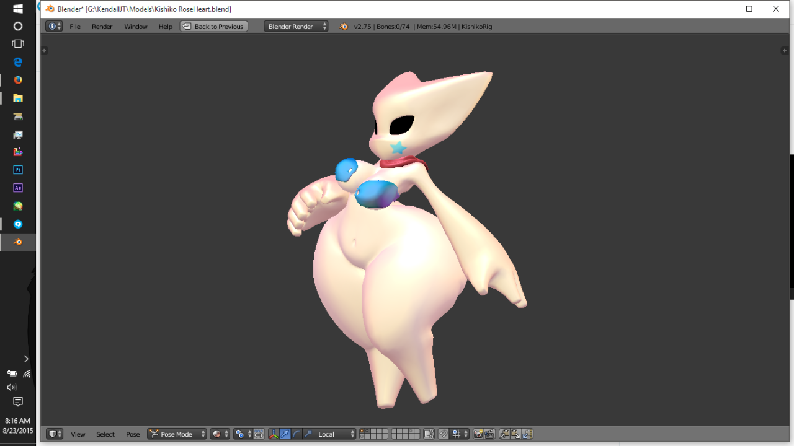Open the Windows Start menu

coord(18,9)
